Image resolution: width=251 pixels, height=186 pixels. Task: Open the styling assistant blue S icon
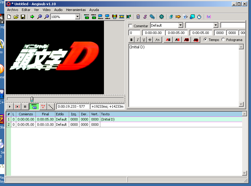(171, 17)
